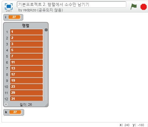Screen dimensions: 148x127
Task: Click list row 3 with value 3
Action: click(x=27, y=44)
